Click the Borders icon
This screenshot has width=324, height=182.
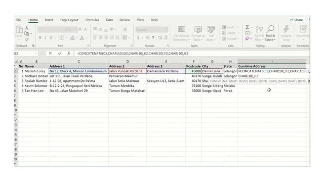[x=62, y=37]
